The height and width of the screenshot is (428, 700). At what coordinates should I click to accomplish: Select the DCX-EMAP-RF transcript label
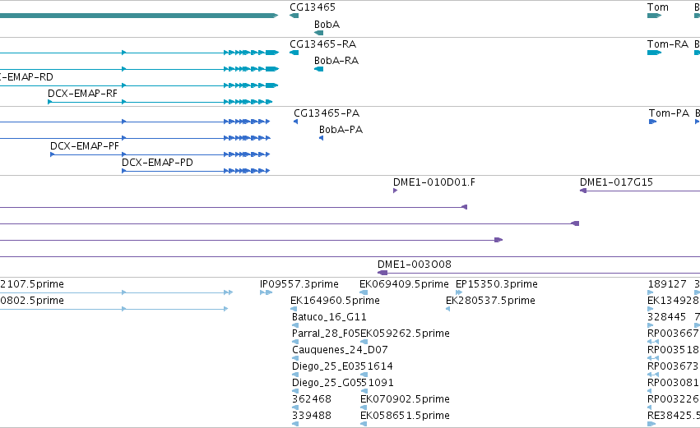[82, 94]
